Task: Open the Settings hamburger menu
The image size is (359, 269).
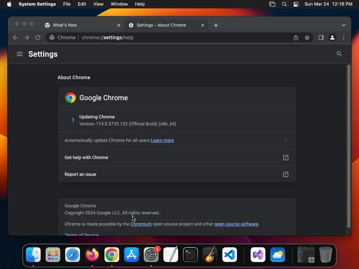Action: click(20, 54)
